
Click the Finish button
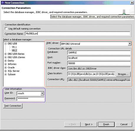[x=106, y=125]
